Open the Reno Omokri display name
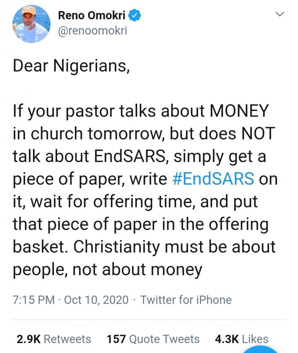Screen dimensions: 298x353 92,16
